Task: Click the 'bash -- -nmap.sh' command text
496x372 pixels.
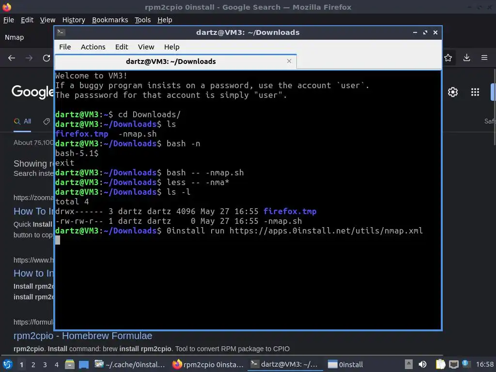Action: (x=205, y=173)
